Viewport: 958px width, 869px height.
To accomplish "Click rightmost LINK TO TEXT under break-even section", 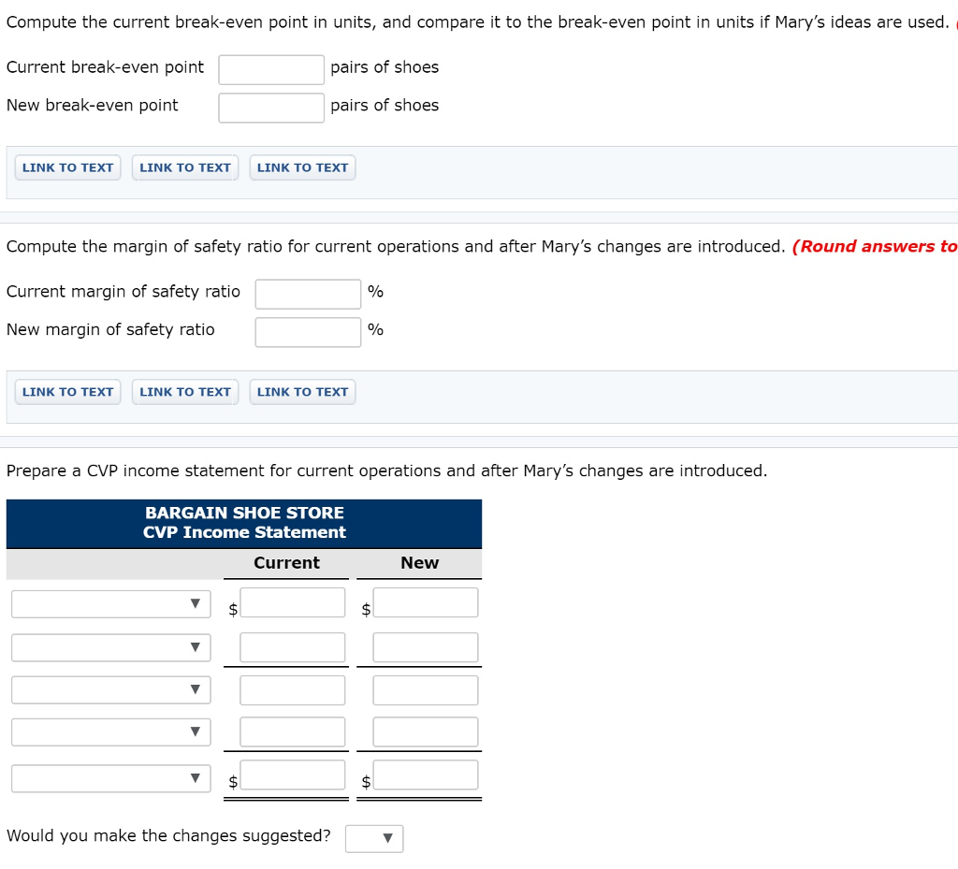I will click(x=302, y=167).
